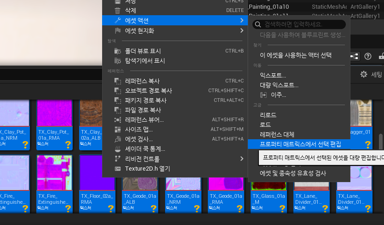Select 프로퍼티 매트릭스에서 선택 편집
384x225 pixels.
[299, 144]
